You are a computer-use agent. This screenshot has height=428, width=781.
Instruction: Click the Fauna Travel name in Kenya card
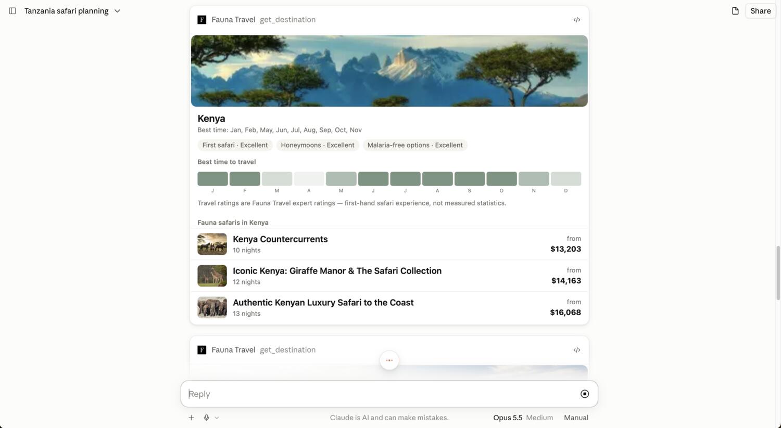coord(233,20)
